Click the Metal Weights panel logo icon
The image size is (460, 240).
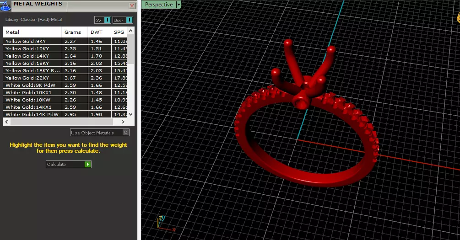5,5
